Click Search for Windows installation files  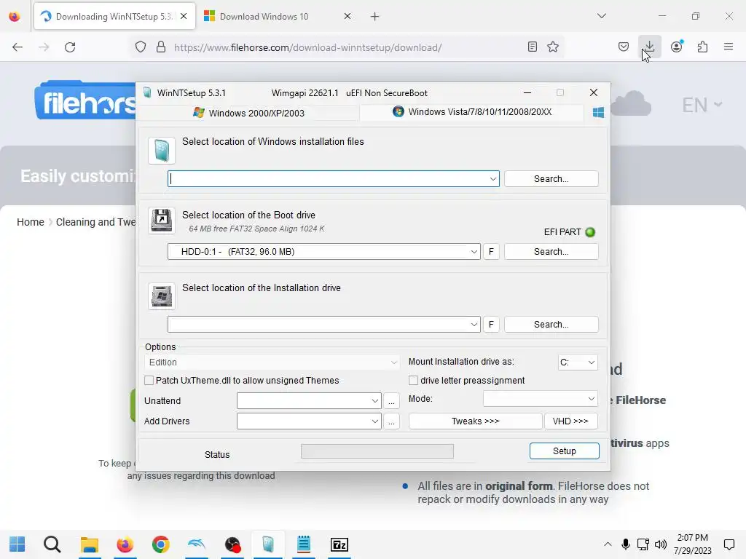point(551,179)
